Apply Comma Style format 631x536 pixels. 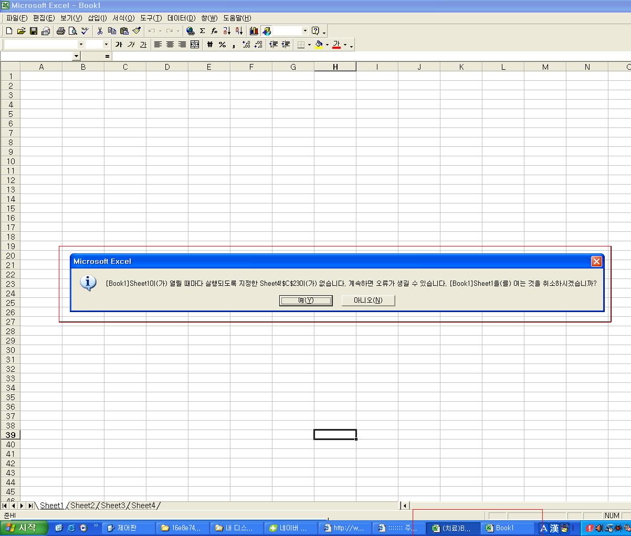click(234, 45)
